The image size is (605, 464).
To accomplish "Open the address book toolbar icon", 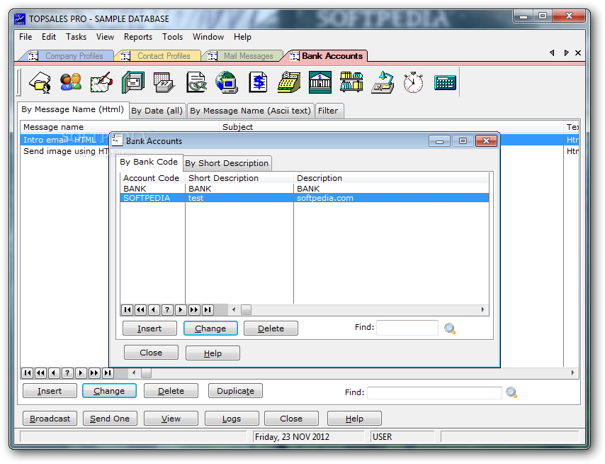I will (x=133, y=83).
